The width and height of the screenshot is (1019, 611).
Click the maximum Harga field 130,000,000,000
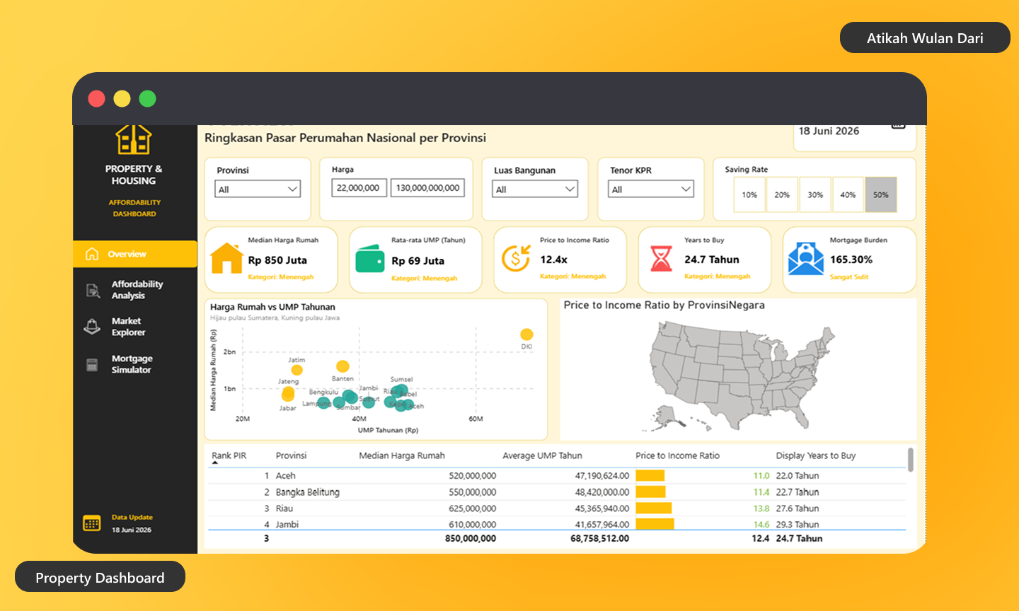pos(427,188)
